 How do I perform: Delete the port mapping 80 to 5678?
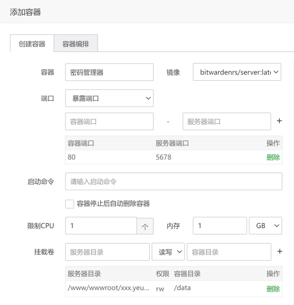tap(273, 157)
